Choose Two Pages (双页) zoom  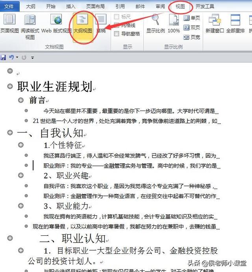coord(192,28)
